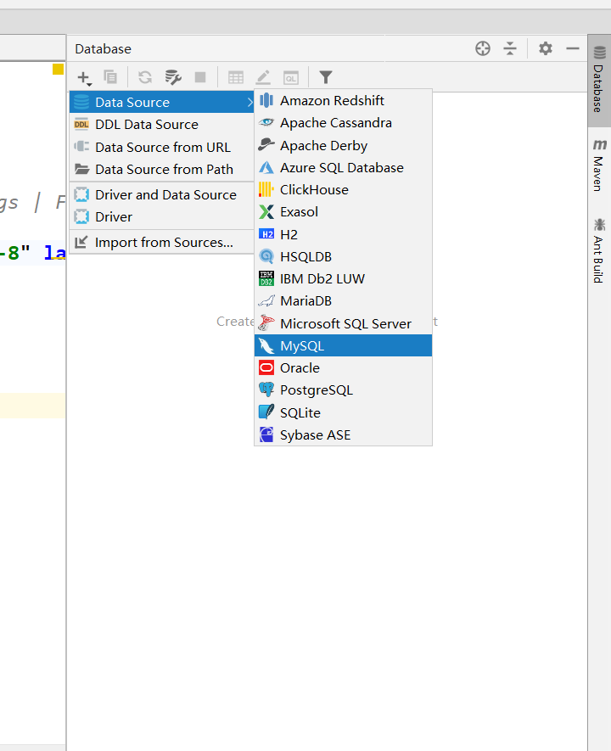The image size is (611, 751).
Task: Click the Collapse All icon in Database header
Action: point(510,48)
